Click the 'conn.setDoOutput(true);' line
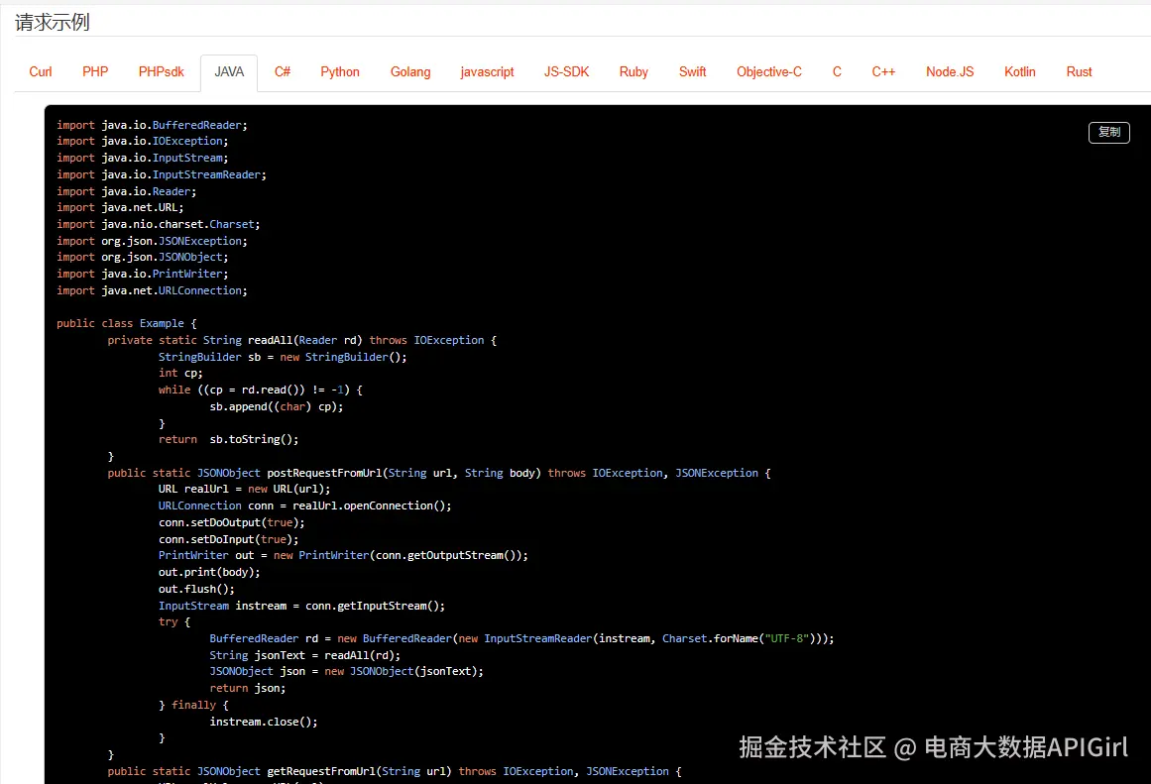 point(231,522)
